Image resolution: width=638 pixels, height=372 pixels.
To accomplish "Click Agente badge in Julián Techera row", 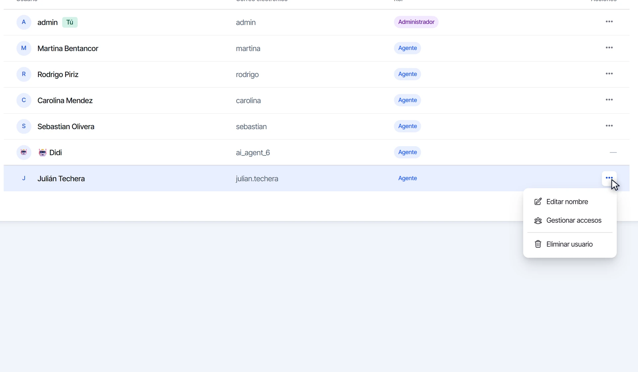I will 407,178.
